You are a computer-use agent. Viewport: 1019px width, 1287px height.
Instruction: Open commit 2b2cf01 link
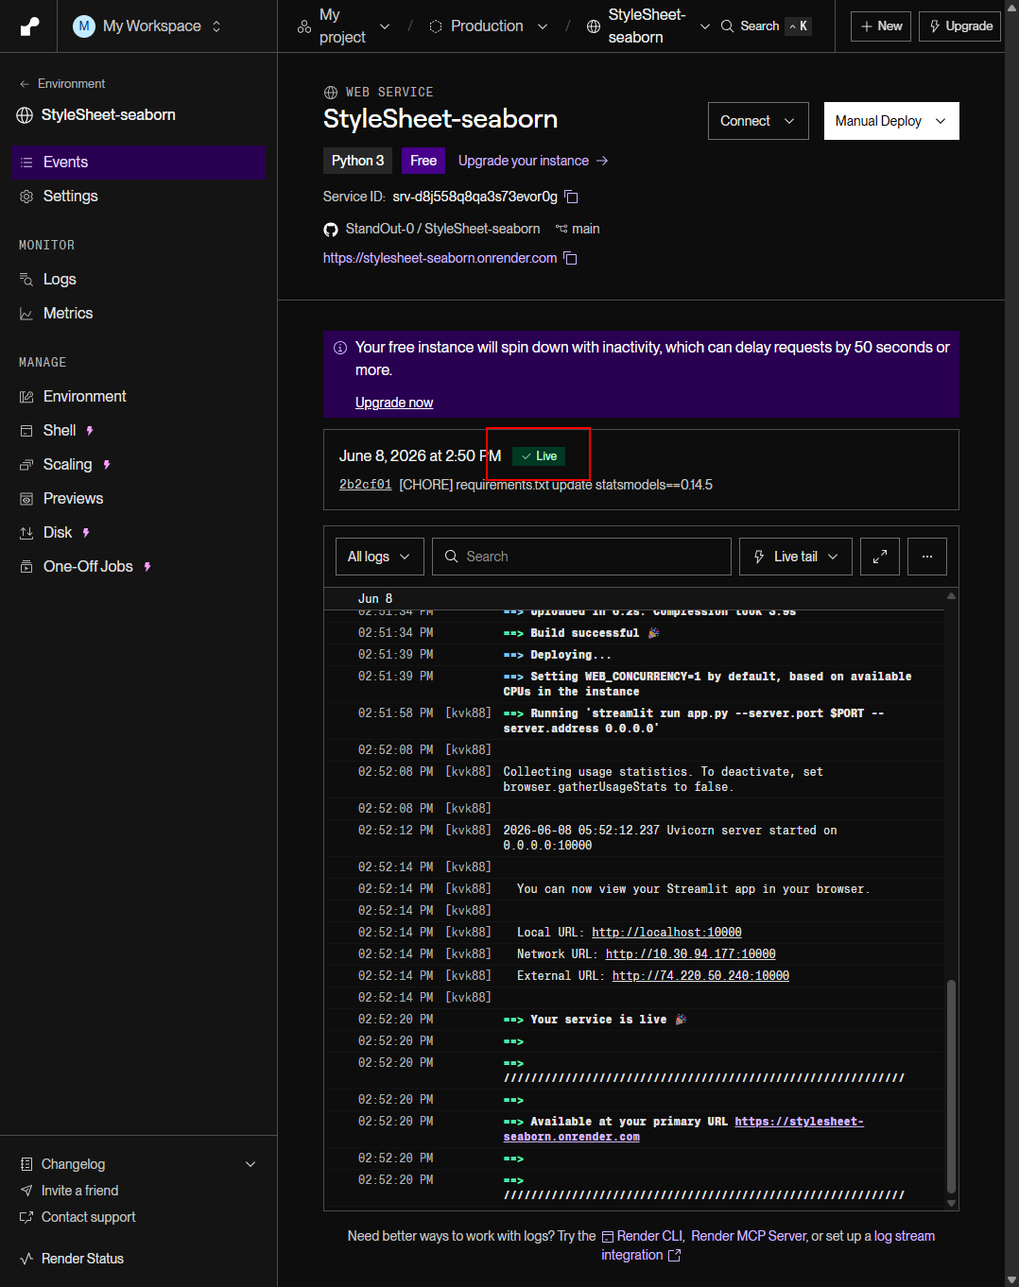[x=365, y=485]
